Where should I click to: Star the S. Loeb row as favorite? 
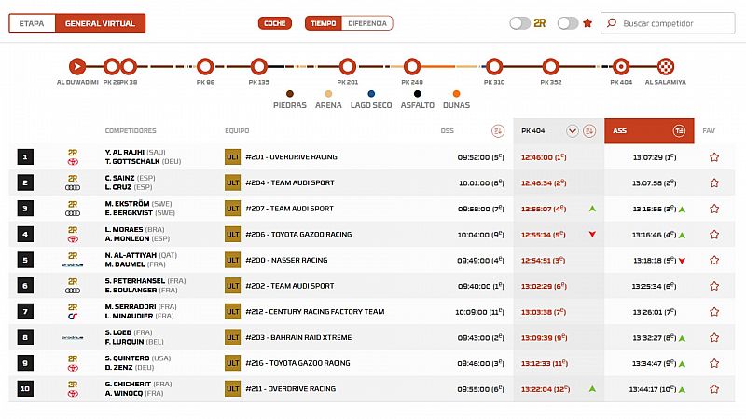[714, 337]
